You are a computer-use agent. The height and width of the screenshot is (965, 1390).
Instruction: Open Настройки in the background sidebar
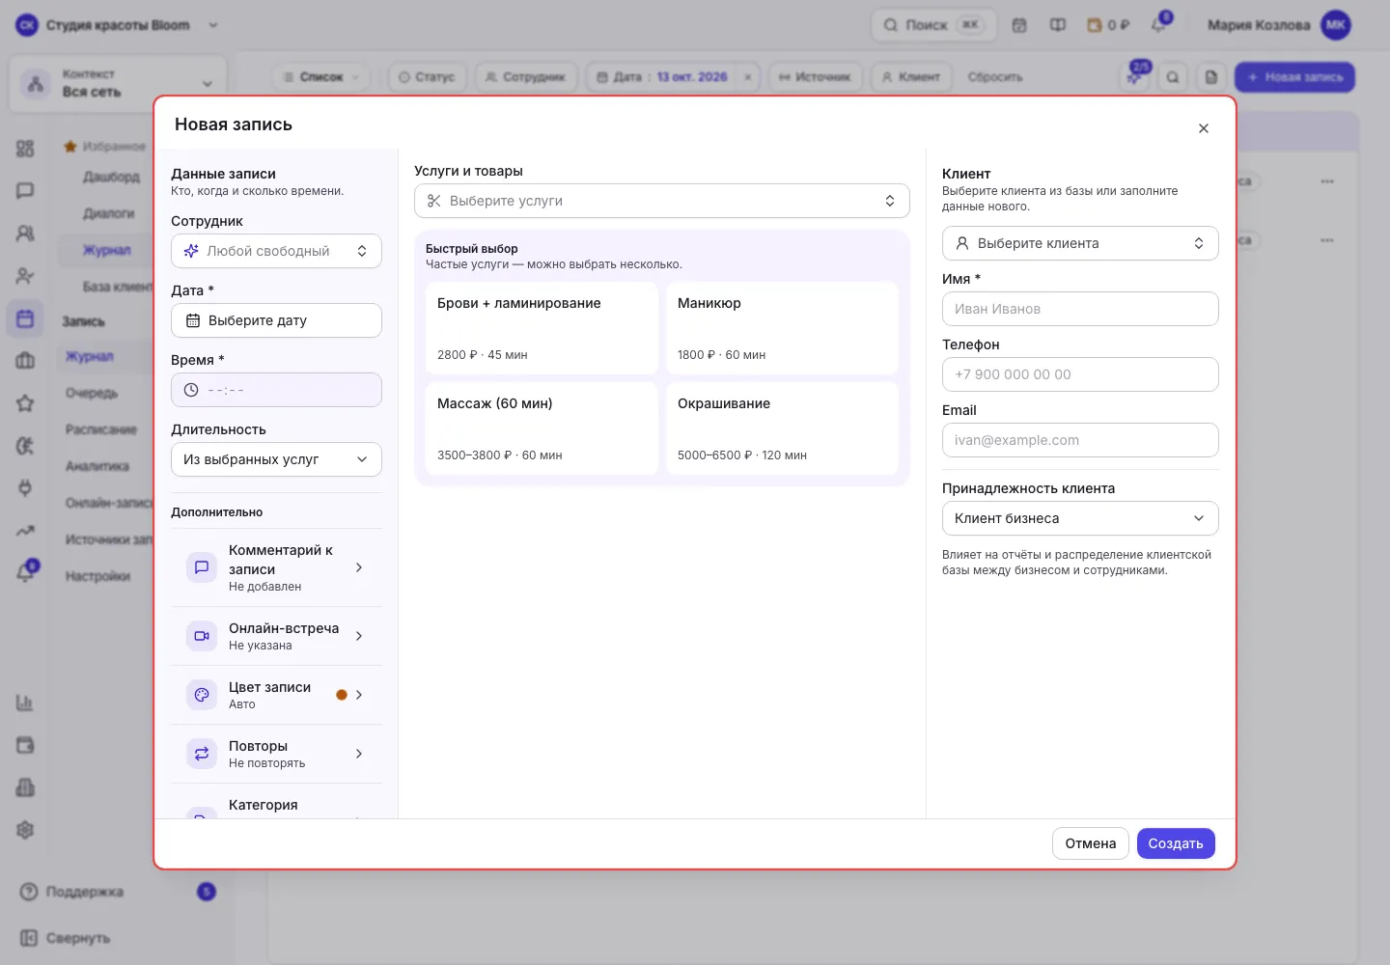coord(97,576)
